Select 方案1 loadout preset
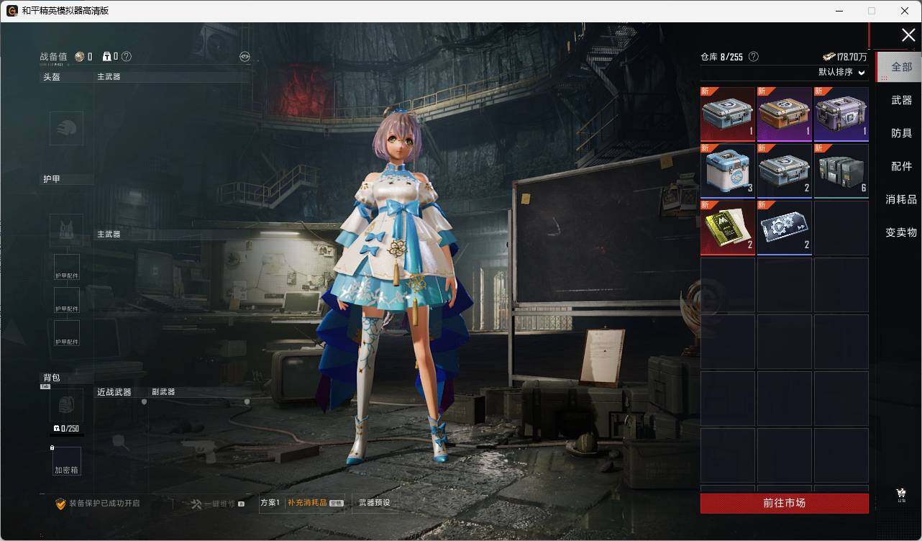Image resolution: width=922 pixels, height=541 pixels. (x=270, y=503)
